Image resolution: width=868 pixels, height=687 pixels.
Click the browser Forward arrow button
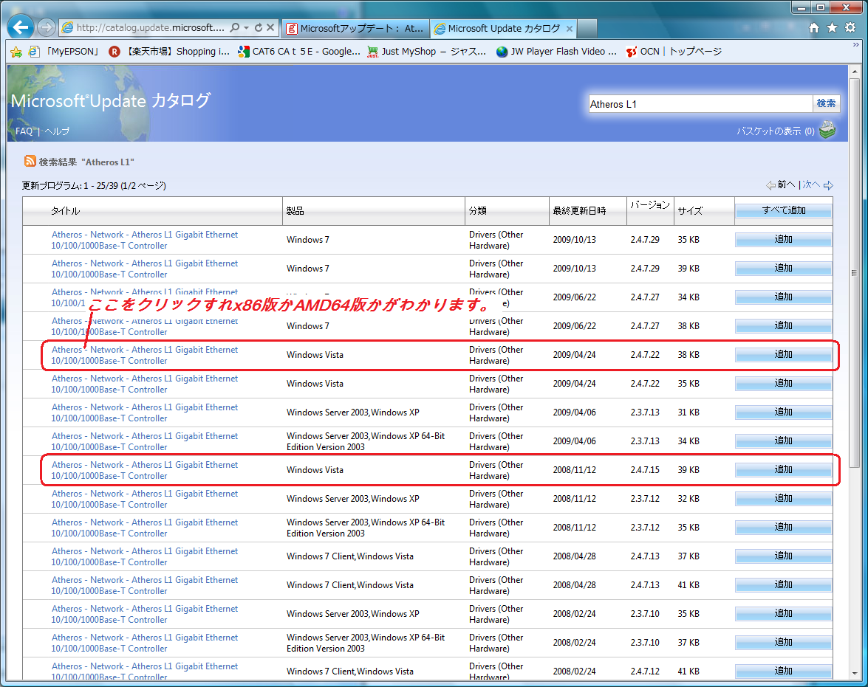coord(46,28)
